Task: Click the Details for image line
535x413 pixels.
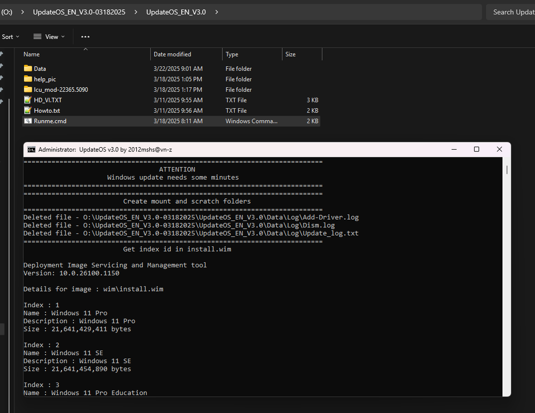Action: click(x=93, y=289)
